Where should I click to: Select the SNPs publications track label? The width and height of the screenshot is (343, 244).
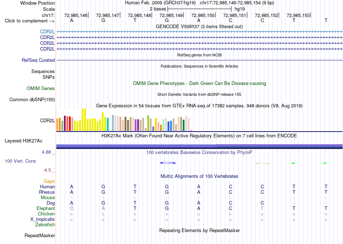click(x=49, y=77)
